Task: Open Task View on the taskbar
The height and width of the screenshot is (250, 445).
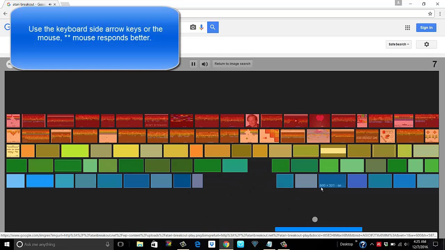Action: click(x=121, y=244)
